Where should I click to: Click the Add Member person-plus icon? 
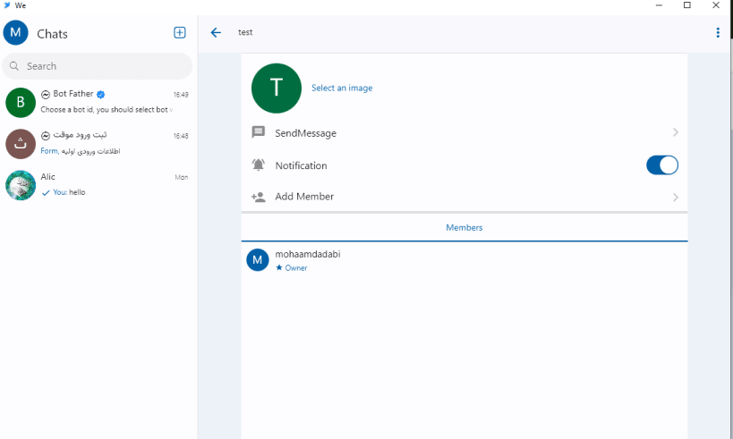click(x=258, y=197)
